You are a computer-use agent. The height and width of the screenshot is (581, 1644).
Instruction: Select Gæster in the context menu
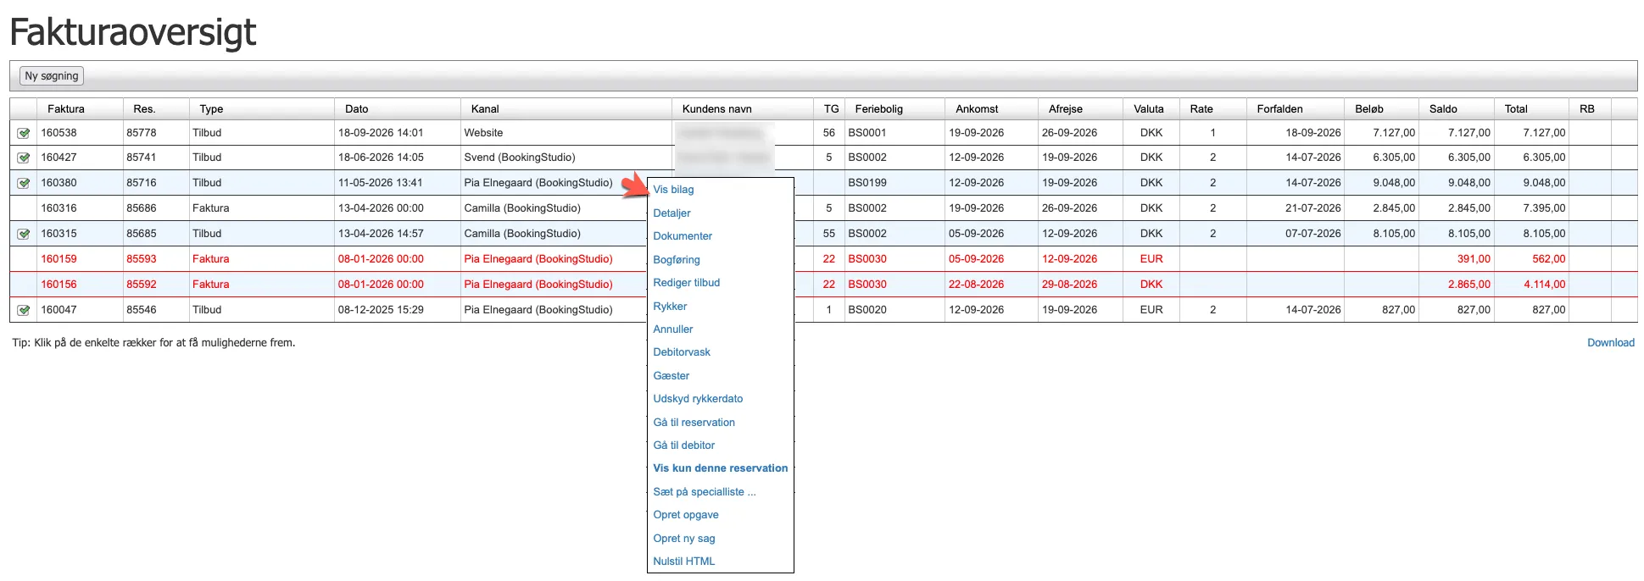(x=672, y=376)
